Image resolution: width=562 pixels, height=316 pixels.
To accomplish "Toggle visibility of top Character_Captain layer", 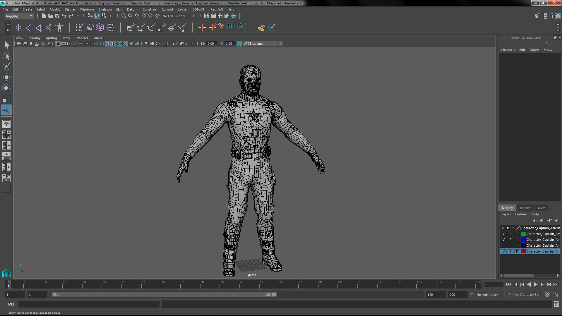I will pyautogui.click(x=503, y=228).
